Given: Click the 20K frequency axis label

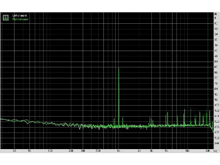Looking at the screenshot, I should point(208,151).
